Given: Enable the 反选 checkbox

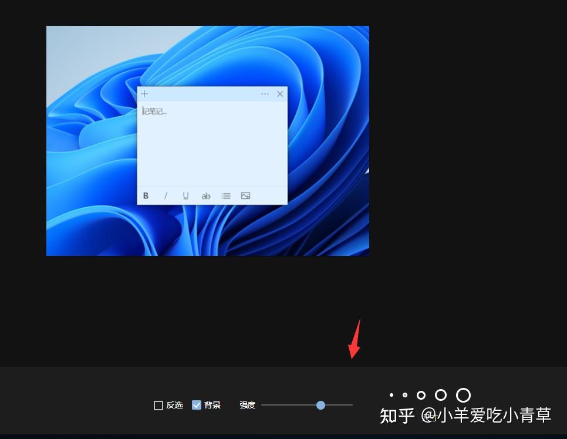Looking at the screenshot, I should coord(158,406).
